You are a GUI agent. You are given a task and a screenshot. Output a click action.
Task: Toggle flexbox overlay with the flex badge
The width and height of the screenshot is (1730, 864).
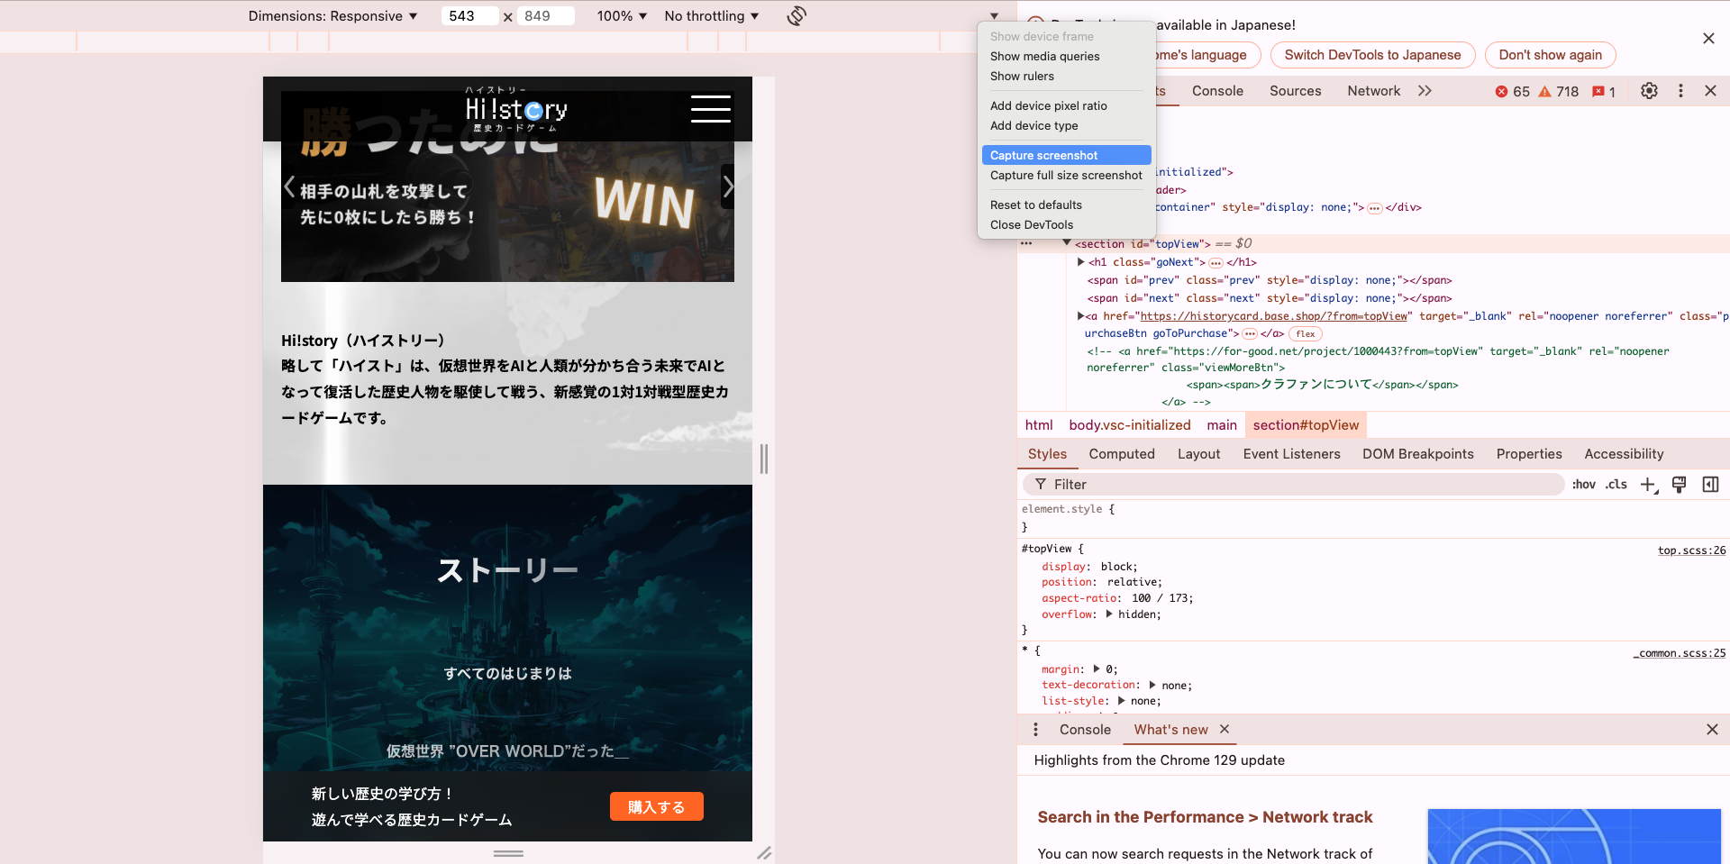click(x=1305, y=333)
